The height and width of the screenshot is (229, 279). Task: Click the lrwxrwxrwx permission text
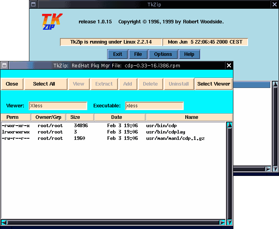pos(15,132)
